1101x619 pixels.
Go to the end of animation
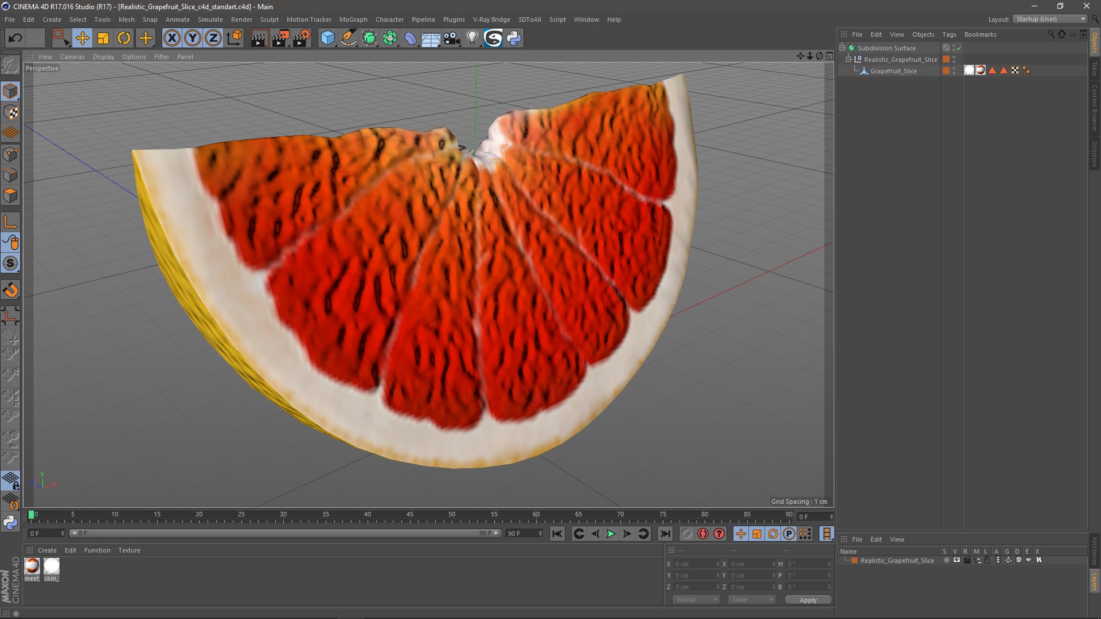(x=665, y=534)
